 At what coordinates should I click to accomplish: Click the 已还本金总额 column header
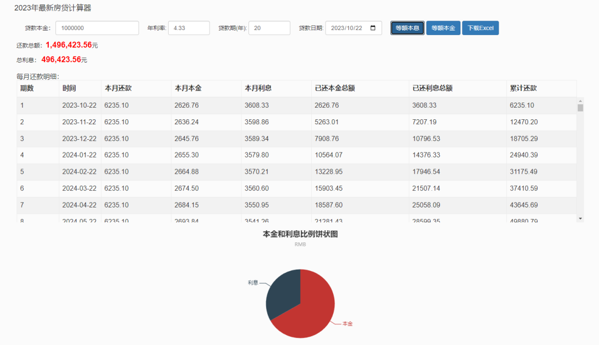334,88
